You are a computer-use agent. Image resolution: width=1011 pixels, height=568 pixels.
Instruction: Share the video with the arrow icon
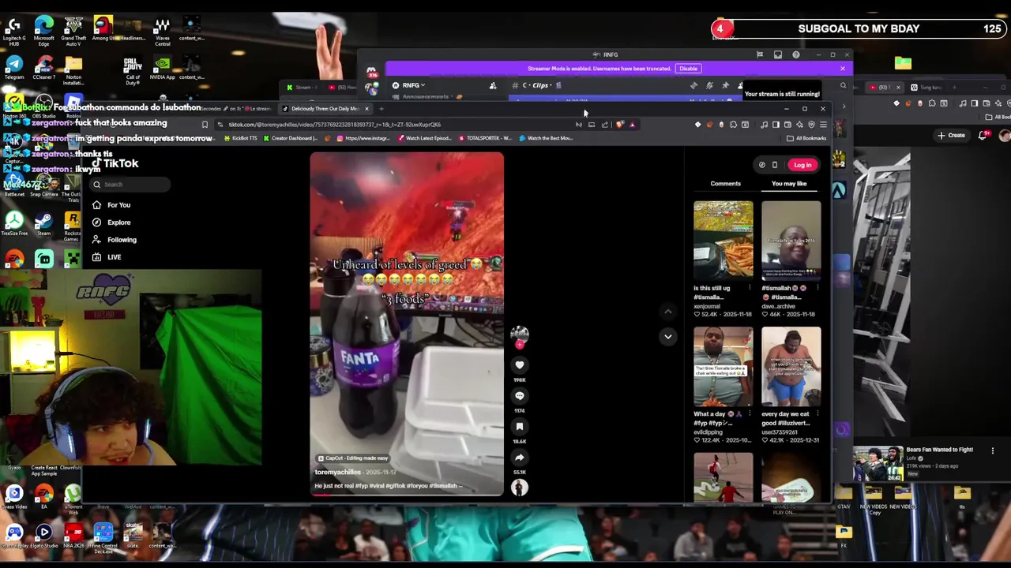(519, 458)
